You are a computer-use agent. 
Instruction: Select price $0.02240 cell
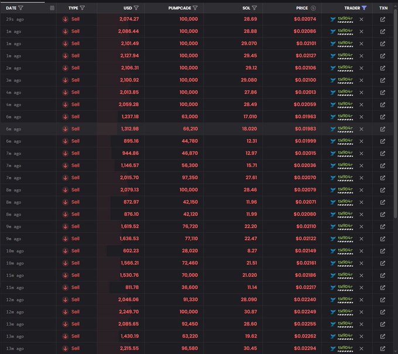[305, 300]
